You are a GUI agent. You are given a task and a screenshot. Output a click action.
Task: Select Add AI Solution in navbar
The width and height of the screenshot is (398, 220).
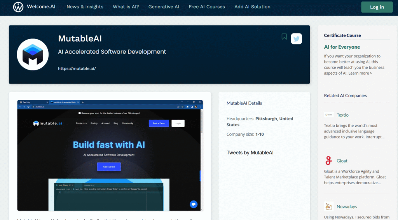(252, 7)
